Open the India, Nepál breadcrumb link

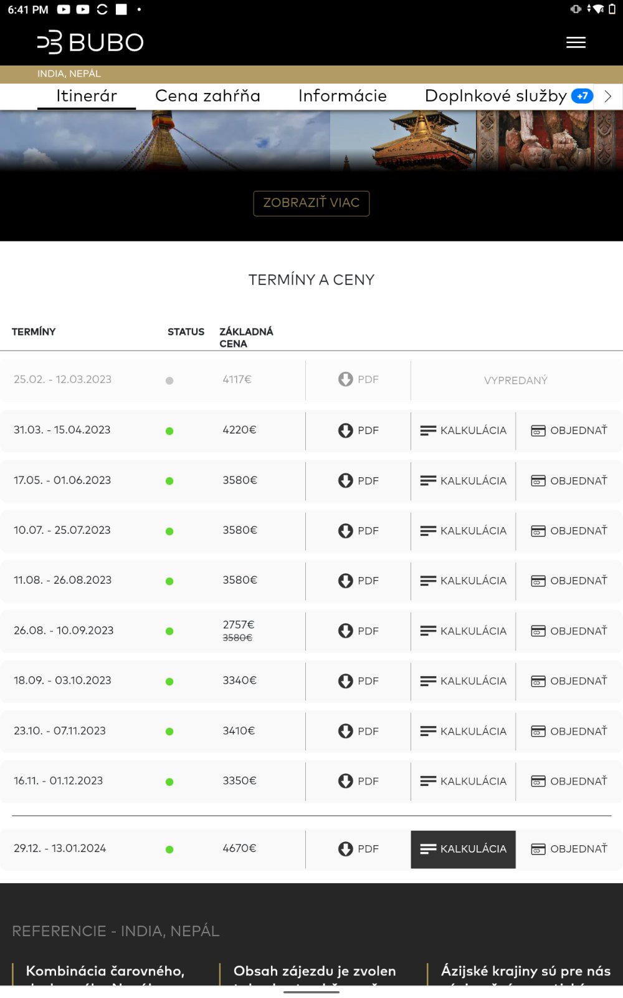click(69, 74)
